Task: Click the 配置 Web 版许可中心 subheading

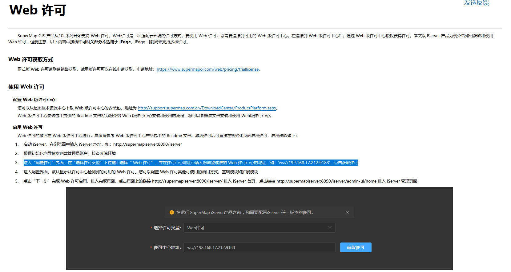Action: [34, 100]
